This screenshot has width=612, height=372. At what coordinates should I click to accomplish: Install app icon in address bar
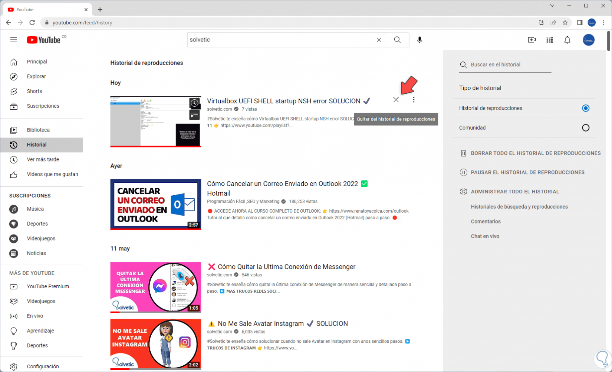541,23
